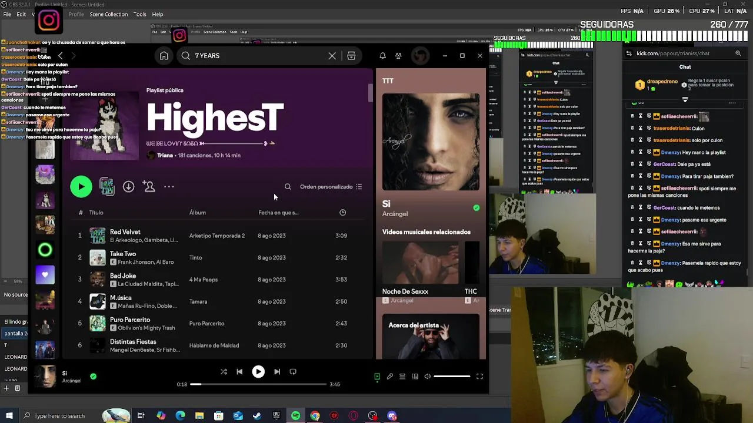Open the connect-to-device icon

(415, 377)
